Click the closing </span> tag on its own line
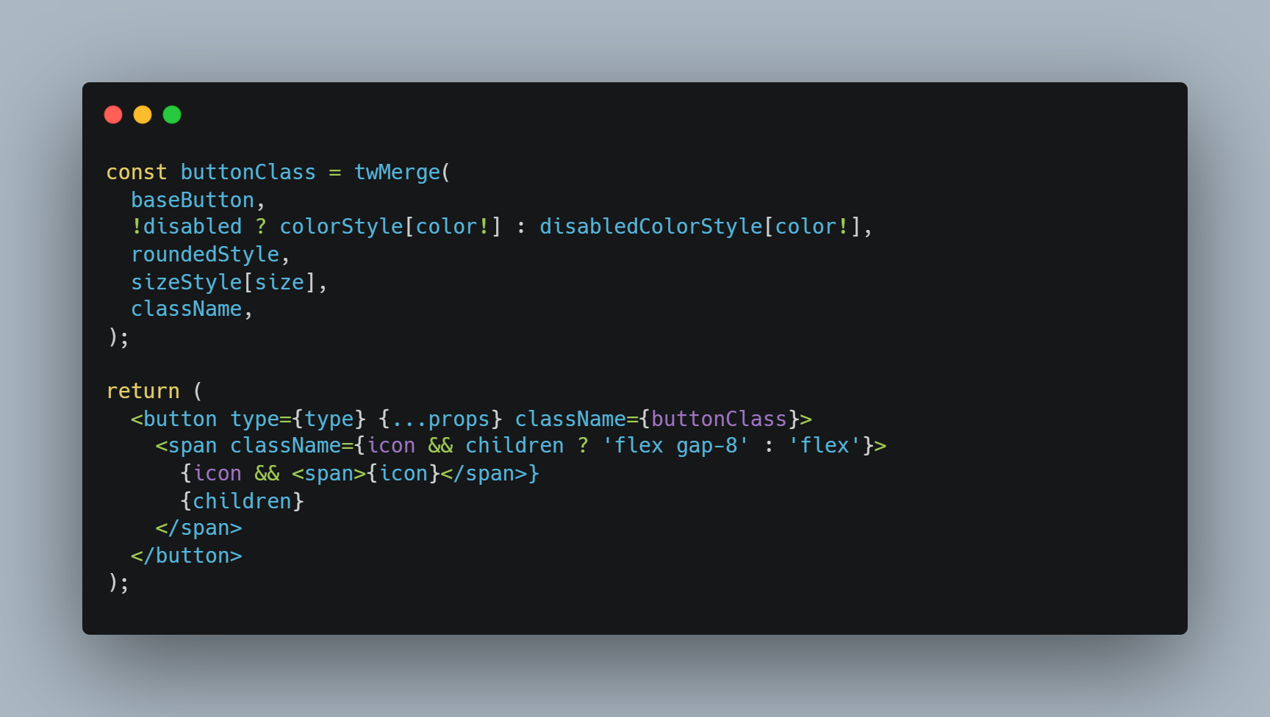 [x=198, y=528]
